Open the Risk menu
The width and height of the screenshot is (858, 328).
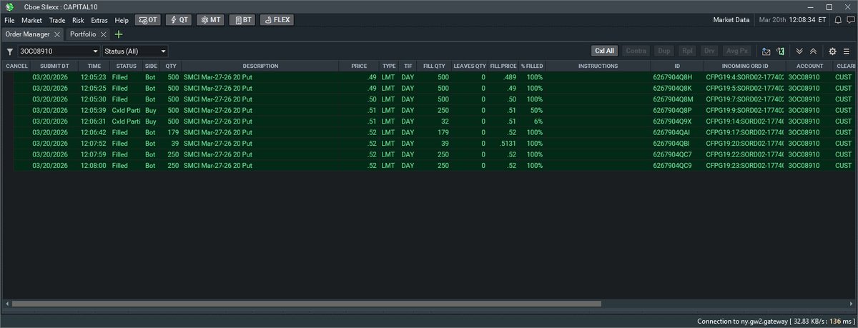click(x=79, y=20)
